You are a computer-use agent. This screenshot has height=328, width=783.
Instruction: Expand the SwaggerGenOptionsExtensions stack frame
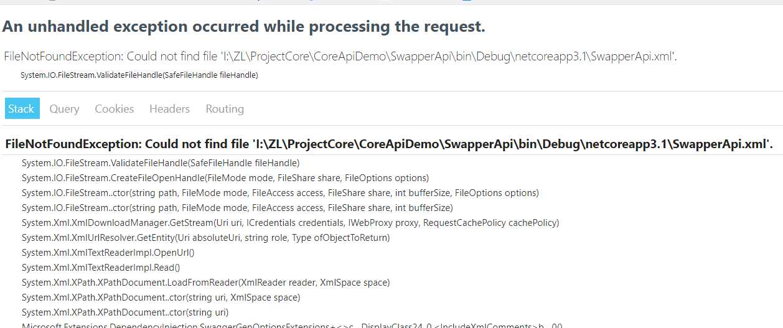[293, 325]
